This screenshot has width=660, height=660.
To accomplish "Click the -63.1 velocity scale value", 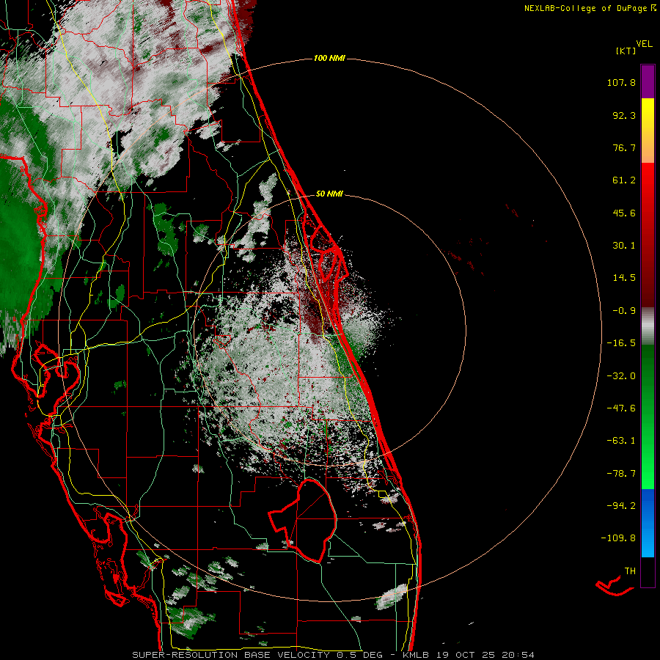I will coord(621,441).
